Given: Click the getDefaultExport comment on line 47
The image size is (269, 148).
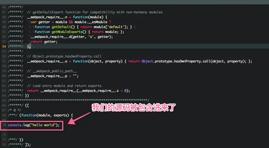Looking at the screenshot, I should click(95, 12).
